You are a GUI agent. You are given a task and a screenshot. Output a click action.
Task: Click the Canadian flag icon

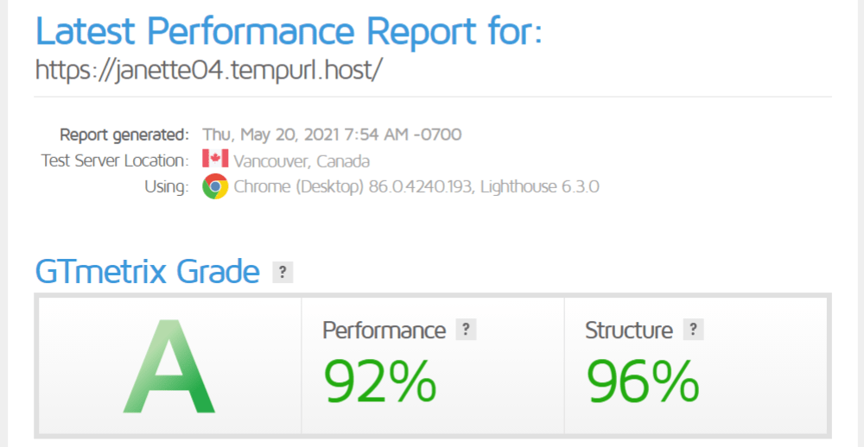click(215, 160)
